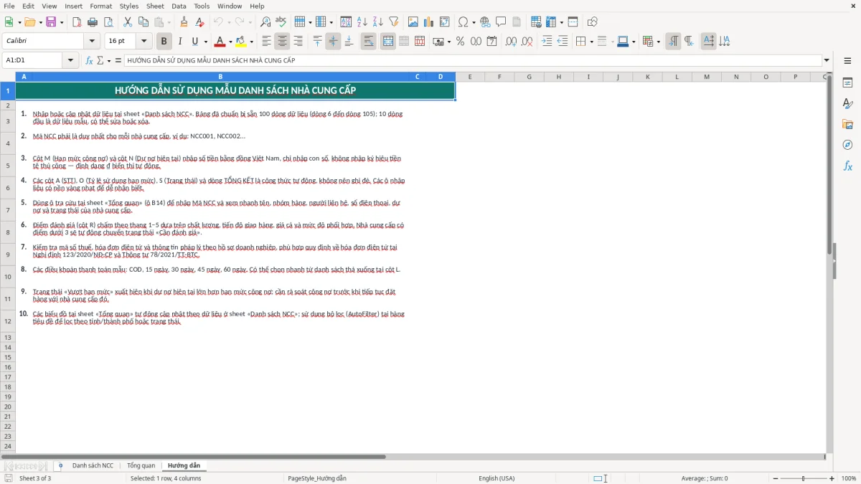Add a decimal place

coord(512,42)
